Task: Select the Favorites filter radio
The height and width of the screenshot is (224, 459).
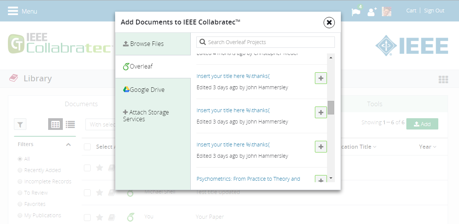Action: (x=20, y=204)
